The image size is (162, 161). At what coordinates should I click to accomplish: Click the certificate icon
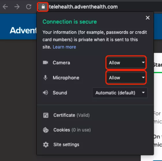[46, 115]
